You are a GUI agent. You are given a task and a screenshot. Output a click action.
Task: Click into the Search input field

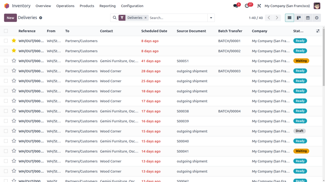pos(177,18)
